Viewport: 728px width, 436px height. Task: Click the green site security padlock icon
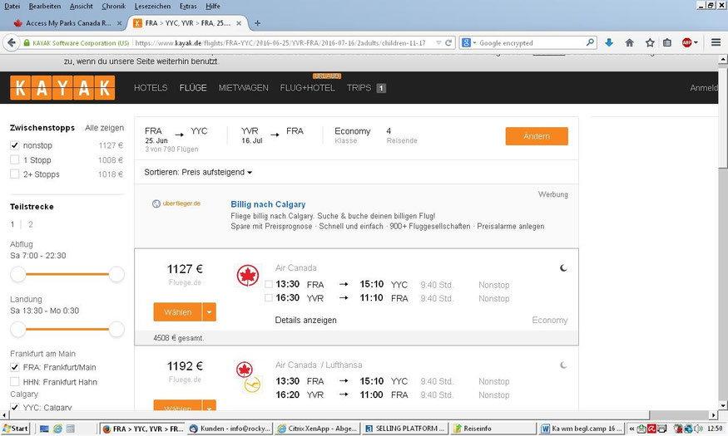click(x=27, y=42)
